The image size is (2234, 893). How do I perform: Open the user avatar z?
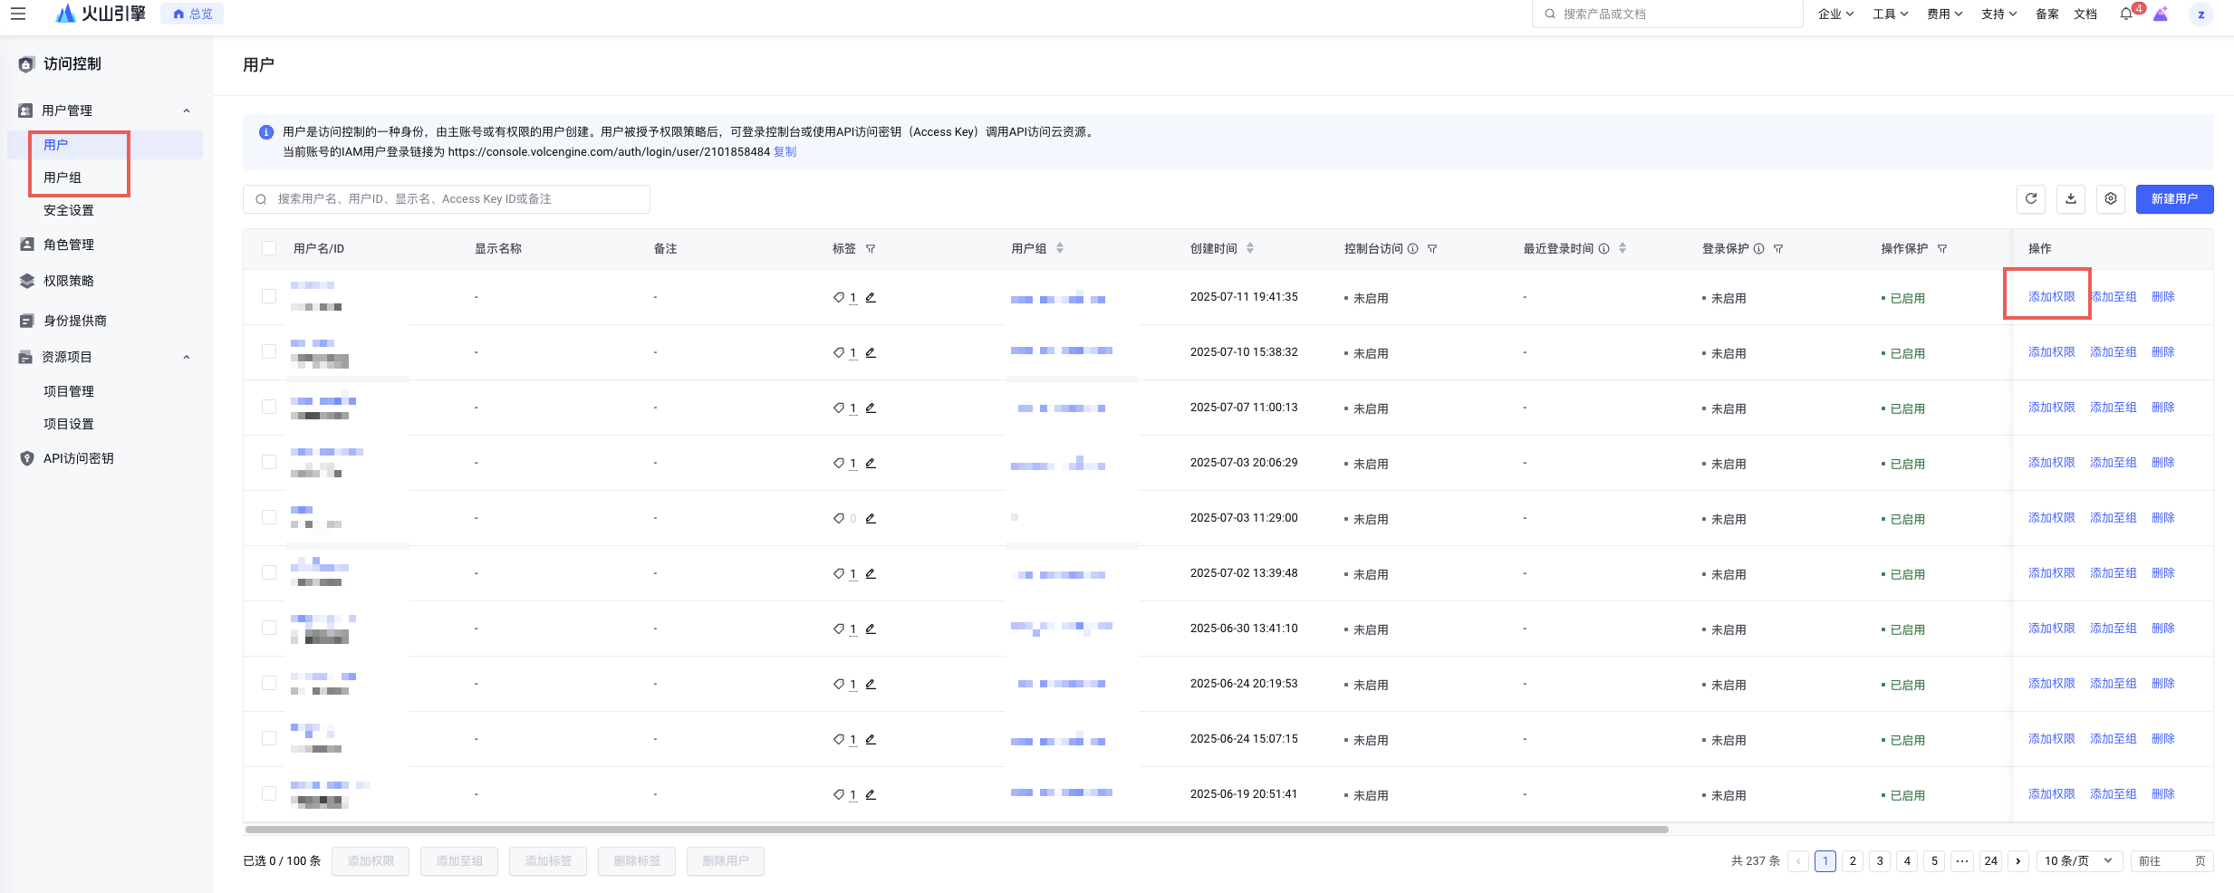(x=2201, y=14)
